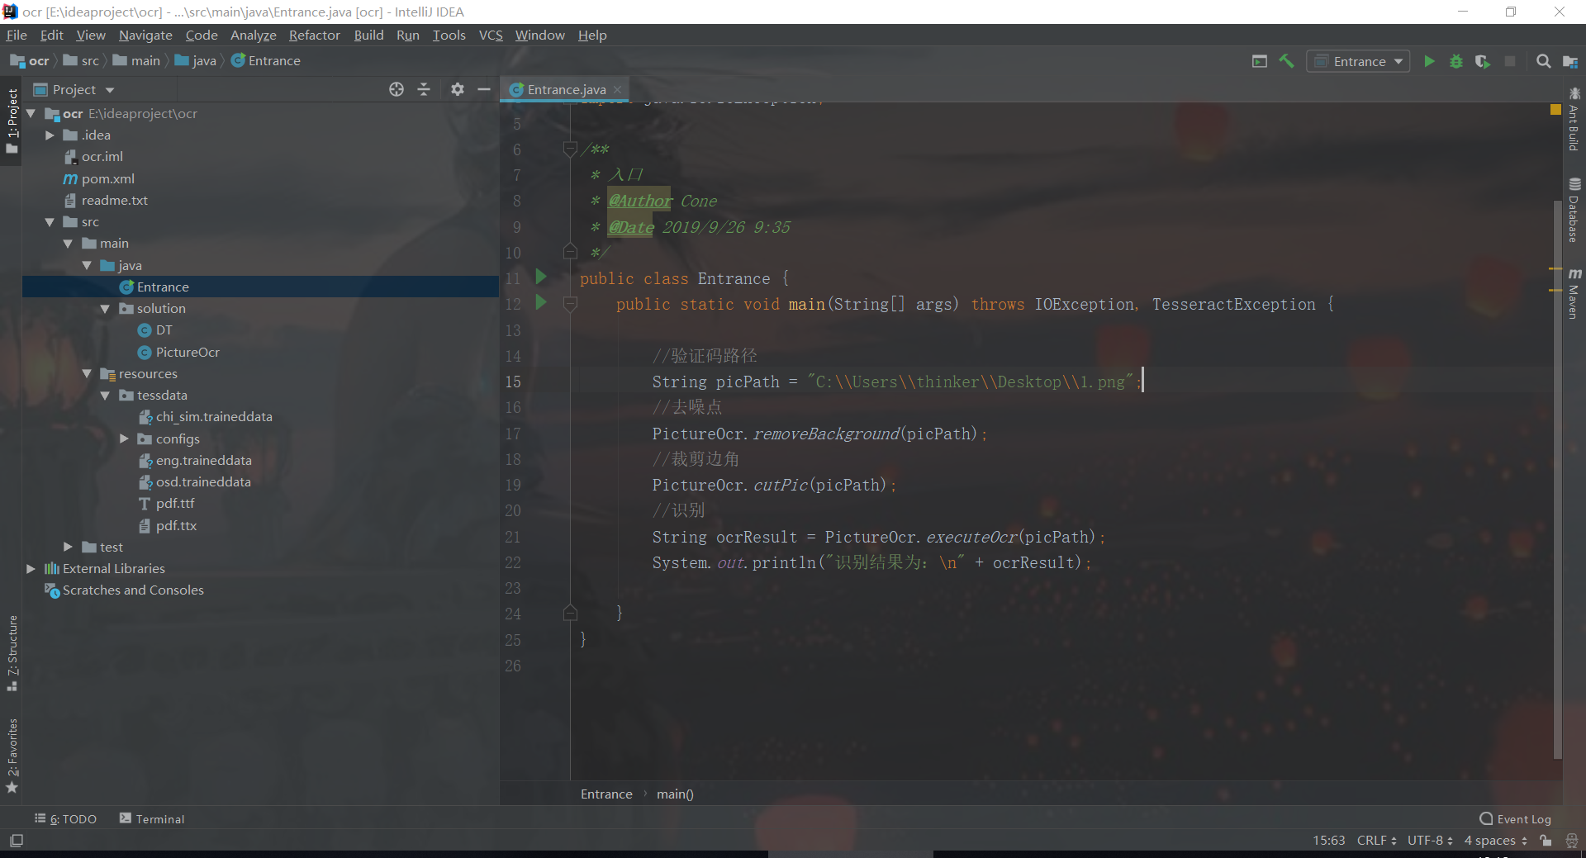Screen dimensions: 1586x858
Task: Click Run with Coverage icon
Action: (x=1482, y=61)
